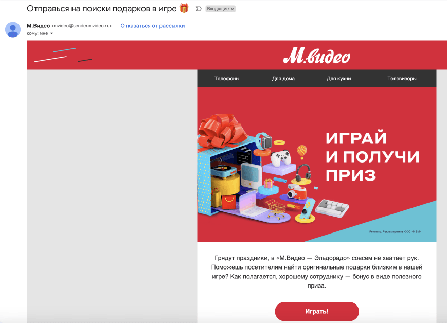Expand recipient details arrow next to мне
The height and width of the screenshot is (323, 447).
pyautogui.click(x=51, y=33)
